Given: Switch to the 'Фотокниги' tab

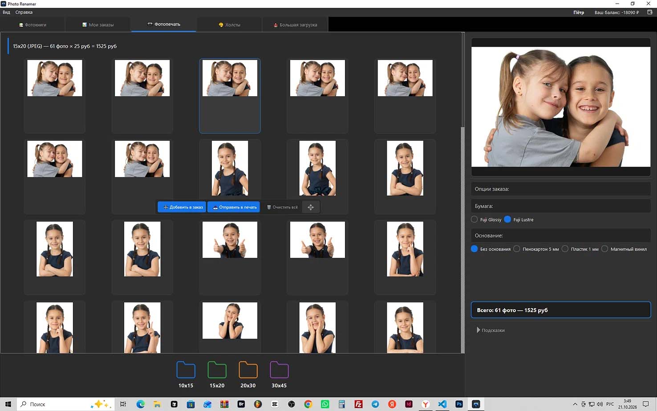Looking at the screenshot, I should pos(32,25).
